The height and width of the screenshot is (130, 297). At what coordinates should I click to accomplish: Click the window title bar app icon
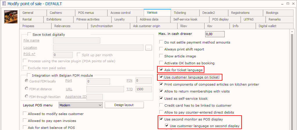pos(3,4)
